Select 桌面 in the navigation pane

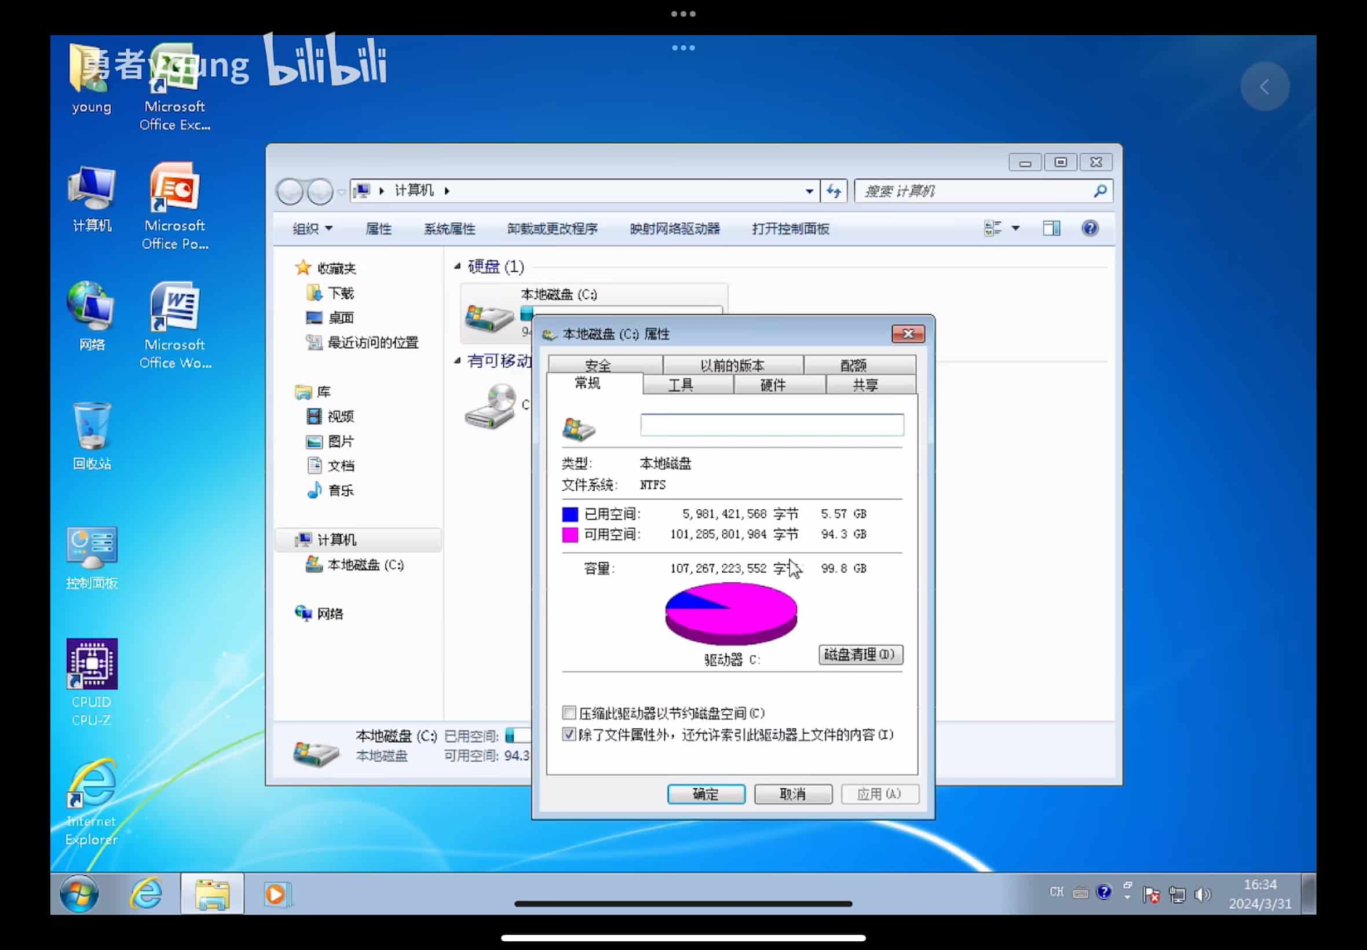(330, 317)
